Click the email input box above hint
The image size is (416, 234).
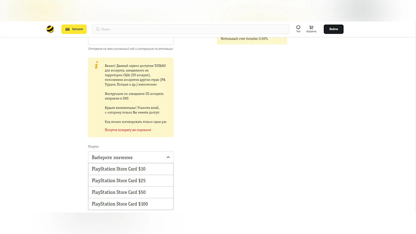click(x=131, y=41)
